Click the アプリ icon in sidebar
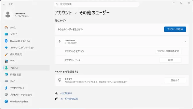The width and height of the screenshot is (193, 109). pos(6,61)
